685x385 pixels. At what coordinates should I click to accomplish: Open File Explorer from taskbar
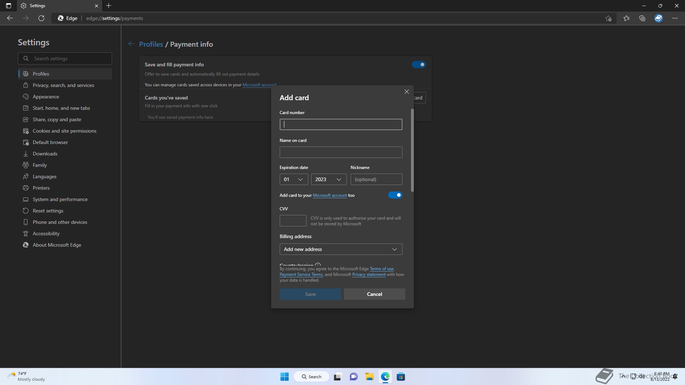[369, 376]
